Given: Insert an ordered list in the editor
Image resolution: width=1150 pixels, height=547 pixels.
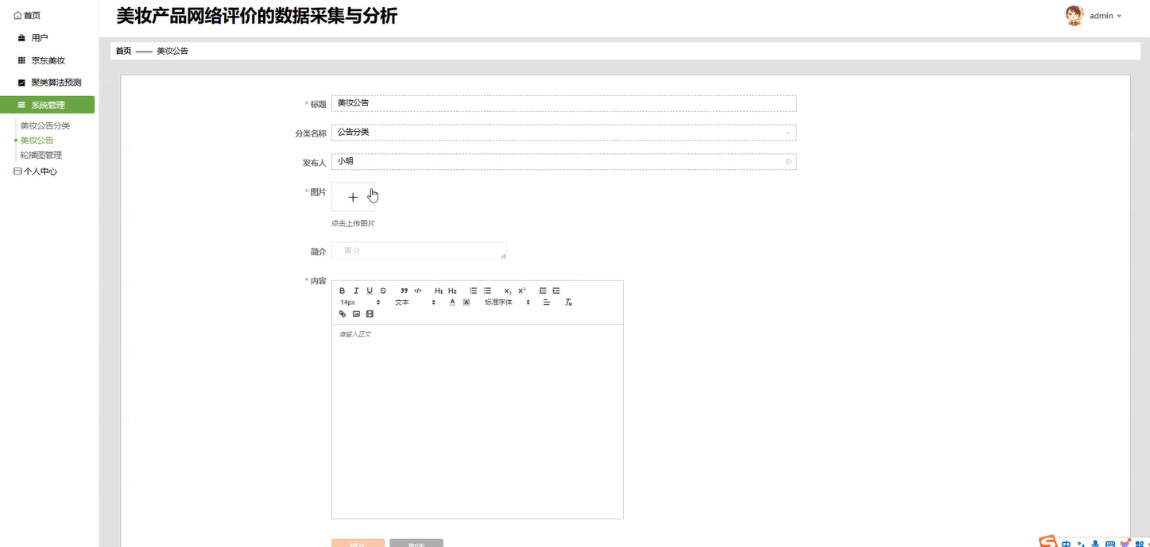Looking at the screenshot, I should coord(473,291).
